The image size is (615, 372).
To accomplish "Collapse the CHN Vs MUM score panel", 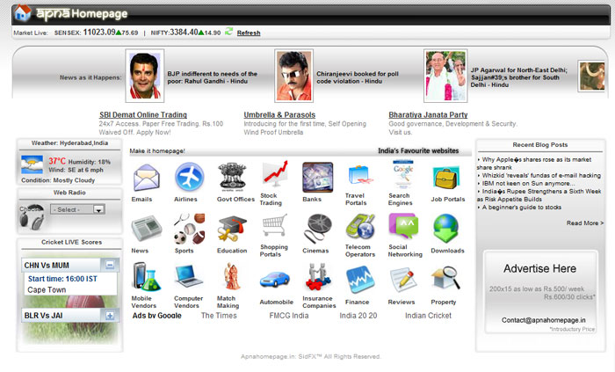I will [110, 265].
